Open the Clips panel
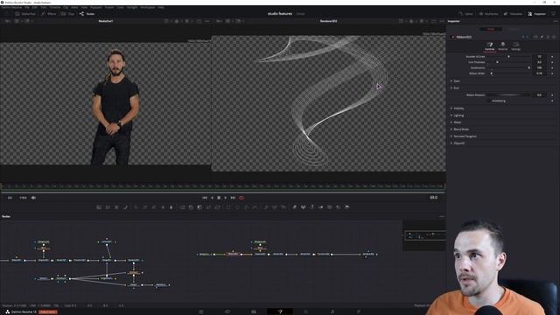560x315 pixels. pos(68,14)
